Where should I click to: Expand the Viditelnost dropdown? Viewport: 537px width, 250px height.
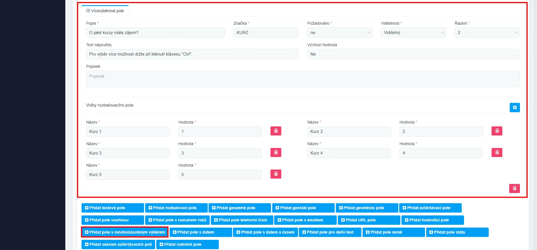413,33
